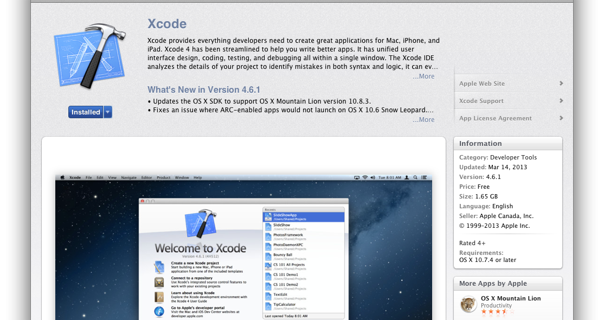The image size is (604, 320).
Task: Select PhotoDaemonXPC in the Recents list
Action: tap(304, 246)
